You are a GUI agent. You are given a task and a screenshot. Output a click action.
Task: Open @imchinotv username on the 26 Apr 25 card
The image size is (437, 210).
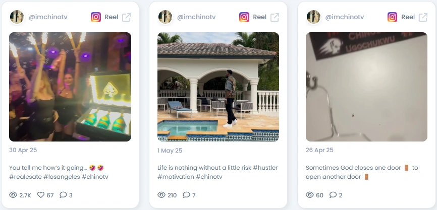point(345,17)
